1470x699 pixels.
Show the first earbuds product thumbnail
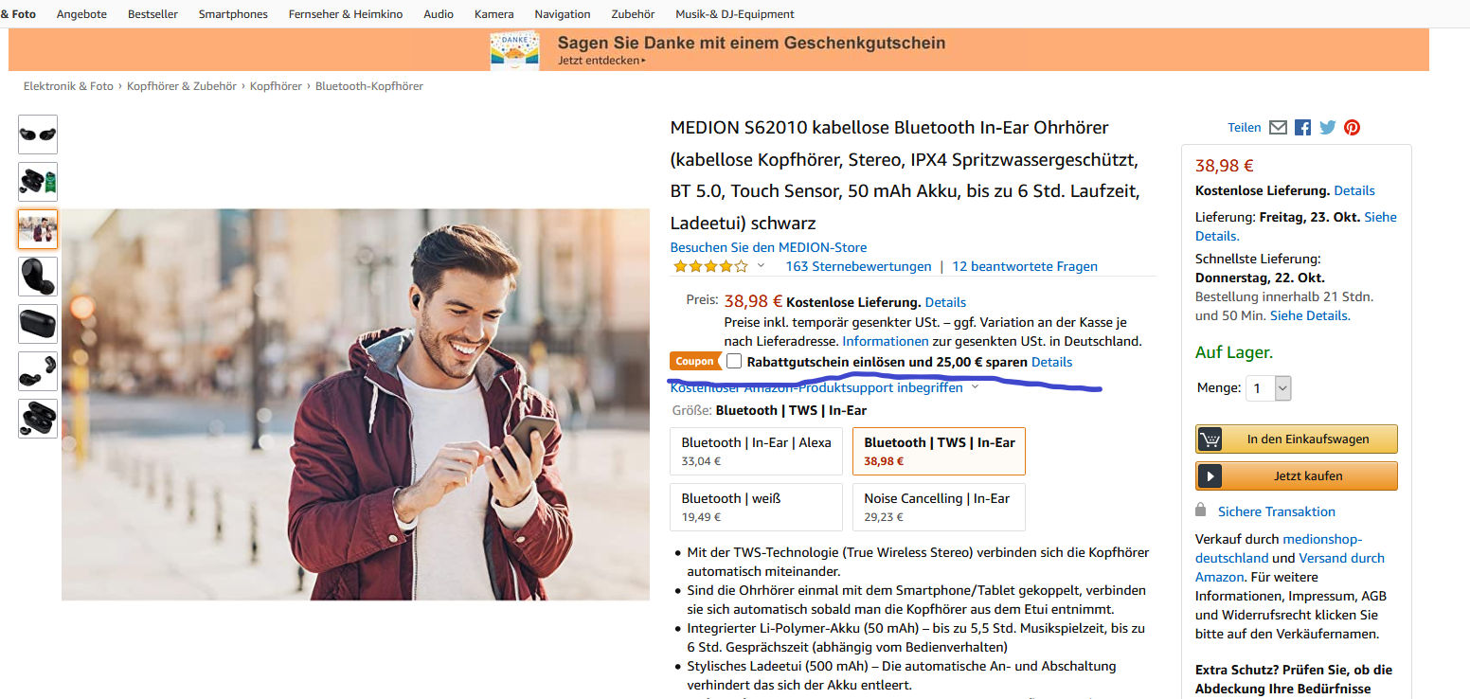38,134
